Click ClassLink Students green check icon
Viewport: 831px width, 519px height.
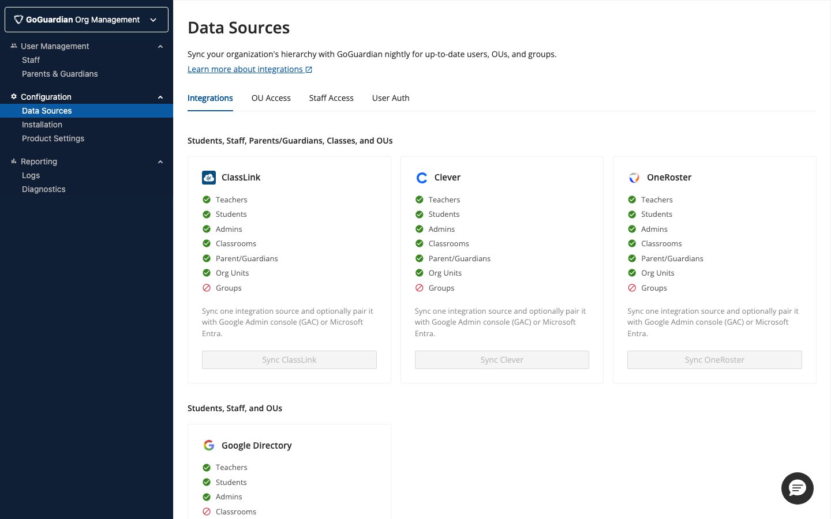pyautogui.click(x=207, y=214)
